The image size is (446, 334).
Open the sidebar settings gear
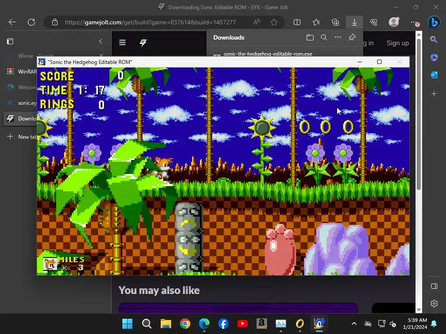[434, 304]
